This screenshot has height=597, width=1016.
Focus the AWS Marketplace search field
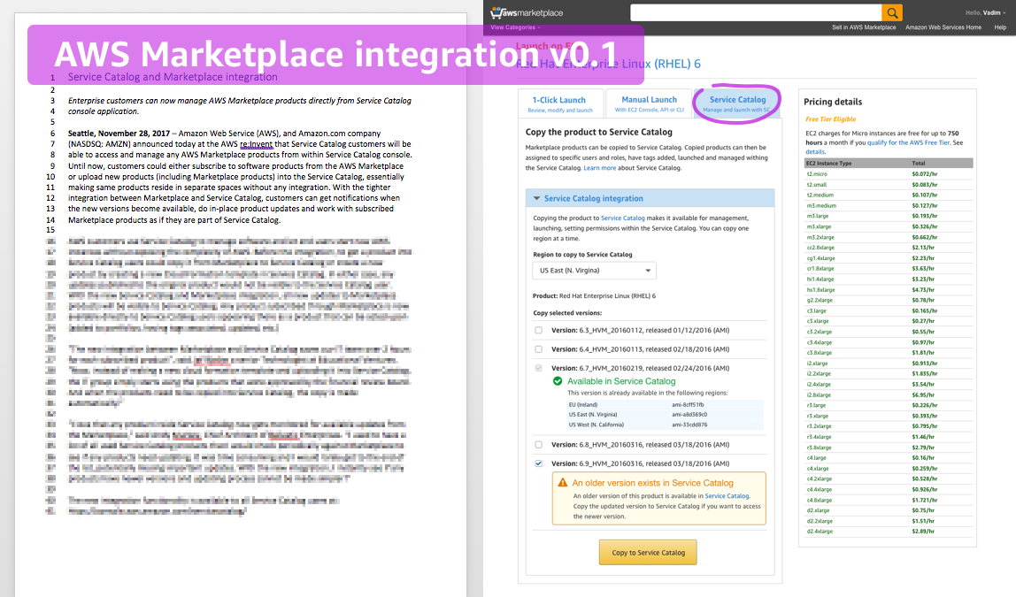coord(756,12)
